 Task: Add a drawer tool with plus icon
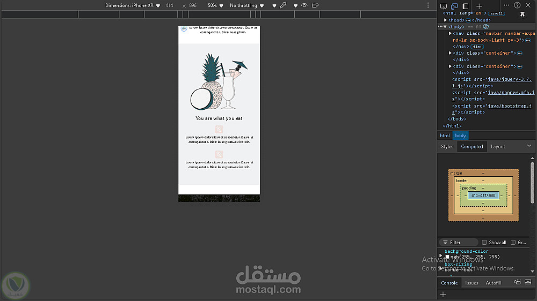coord(443,294)
